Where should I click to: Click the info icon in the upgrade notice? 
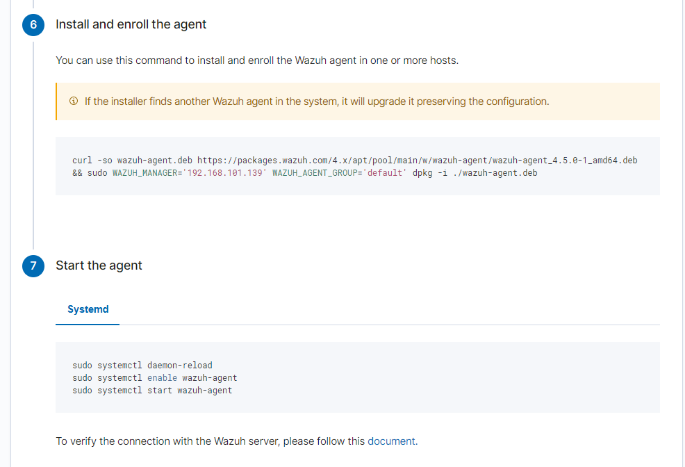point(74,101)
